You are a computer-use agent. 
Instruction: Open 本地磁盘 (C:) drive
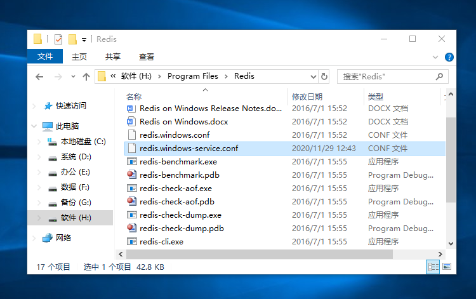click(83, 142)
